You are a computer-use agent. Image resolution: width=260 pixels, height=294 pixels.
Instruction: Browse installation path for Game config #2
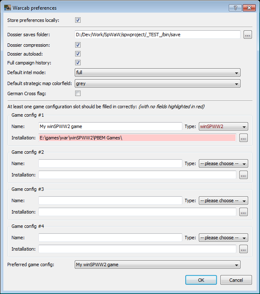[243, 175]
